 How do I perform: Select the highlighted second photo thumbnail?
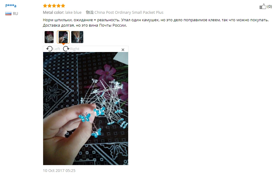tap(63, 37)
